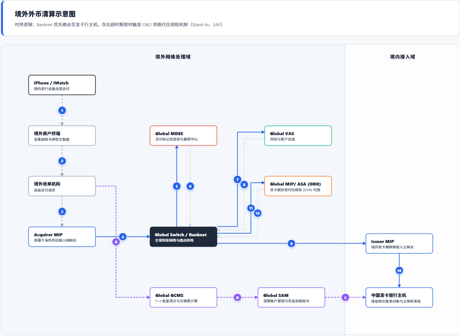Click the Global VAS node
Image resolution: width=460 pixels, height=336 pixels.
[x=298, y=136]
